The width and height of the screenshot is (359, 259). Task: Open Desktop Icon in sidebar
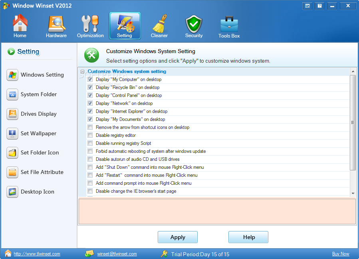click(38, 192)
